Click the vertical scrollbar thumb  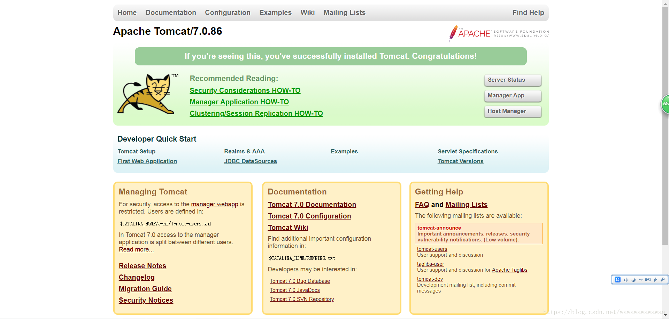tap(666, 125)
